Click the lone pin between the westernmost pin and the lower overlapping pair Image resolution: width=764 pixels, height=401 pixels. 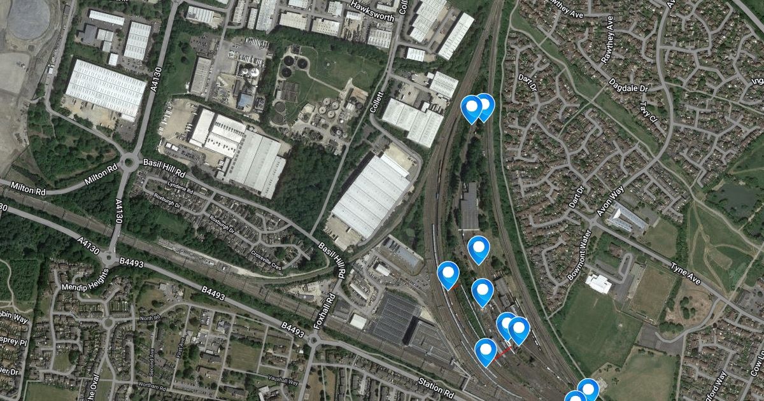[483, 292]
